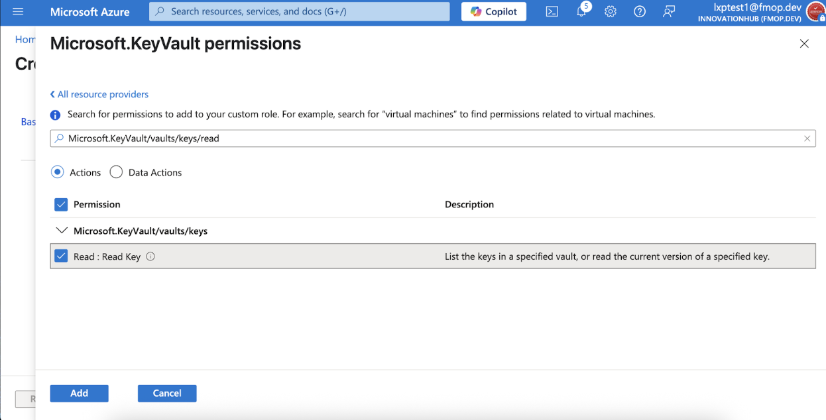Close the KeyVault permissions panel

tap(804, 44)
